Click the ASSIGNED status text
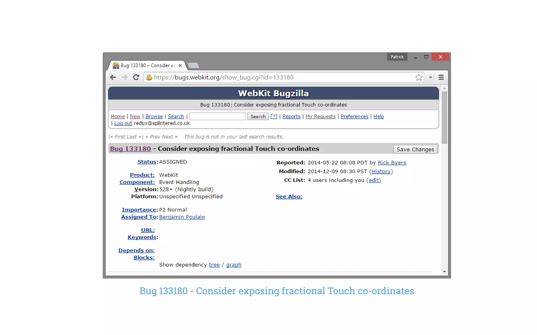Screen dimensions: 537x335 point(173,162)
